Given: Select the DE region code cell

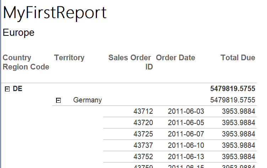Looking at the screenshot, I should click(17, 89).
